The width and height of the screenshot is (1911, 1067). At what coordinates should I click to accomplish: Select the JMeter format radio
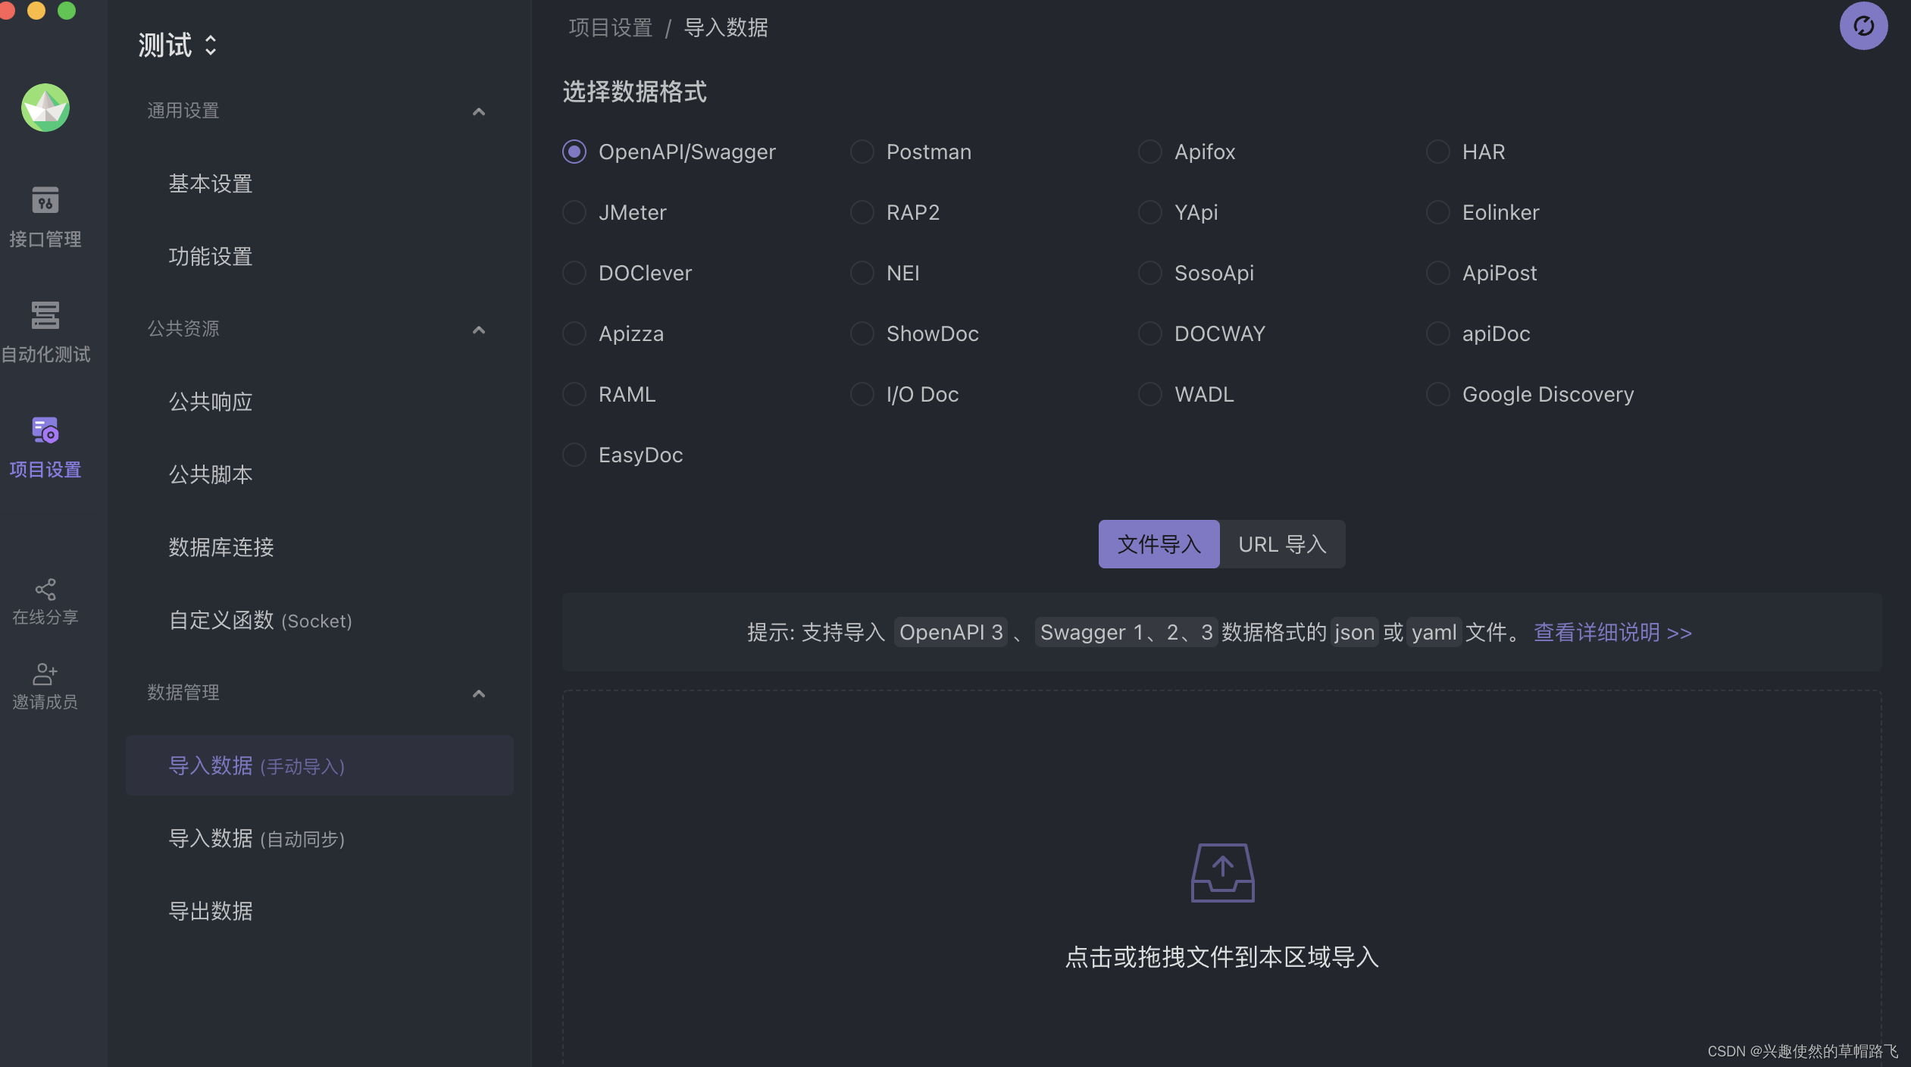coord(574,212)
